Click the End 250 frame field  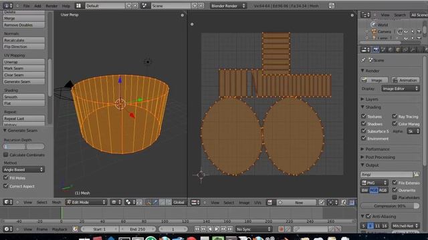(138, 229)
